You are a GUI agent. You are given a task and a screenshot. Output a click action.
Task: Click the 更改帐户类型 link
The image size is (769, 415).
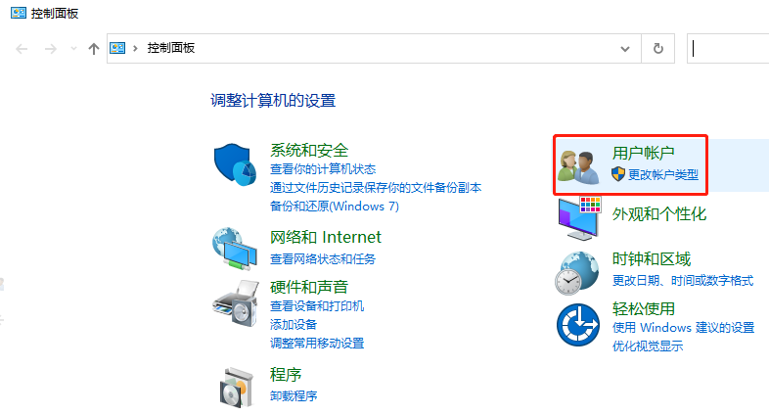point(663,174)
